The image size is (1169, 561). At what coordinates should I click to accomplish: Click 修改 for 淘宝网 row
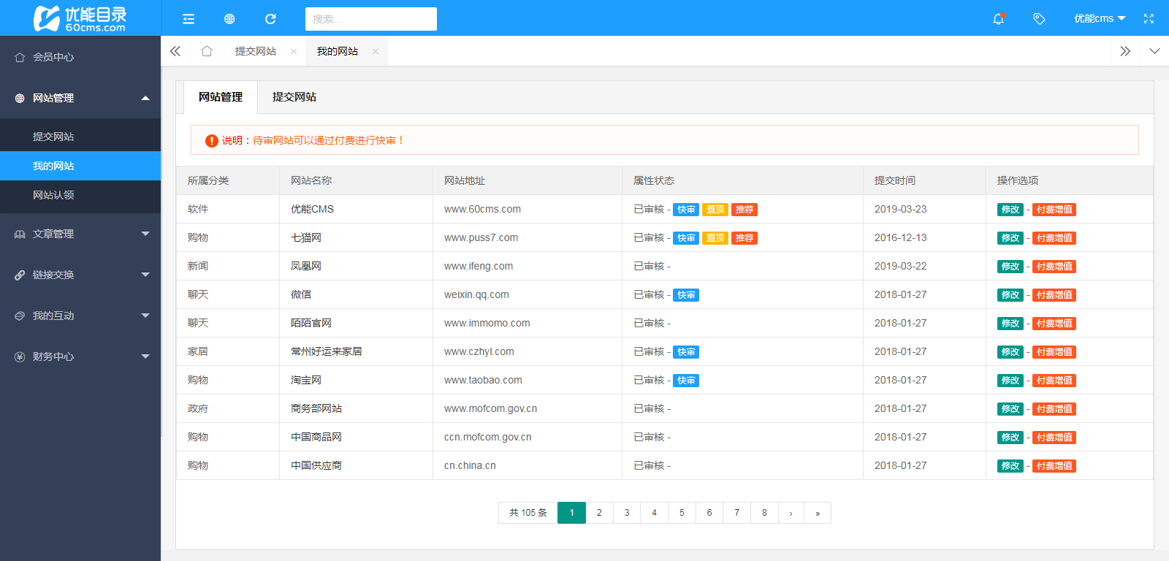[1010, 381]
